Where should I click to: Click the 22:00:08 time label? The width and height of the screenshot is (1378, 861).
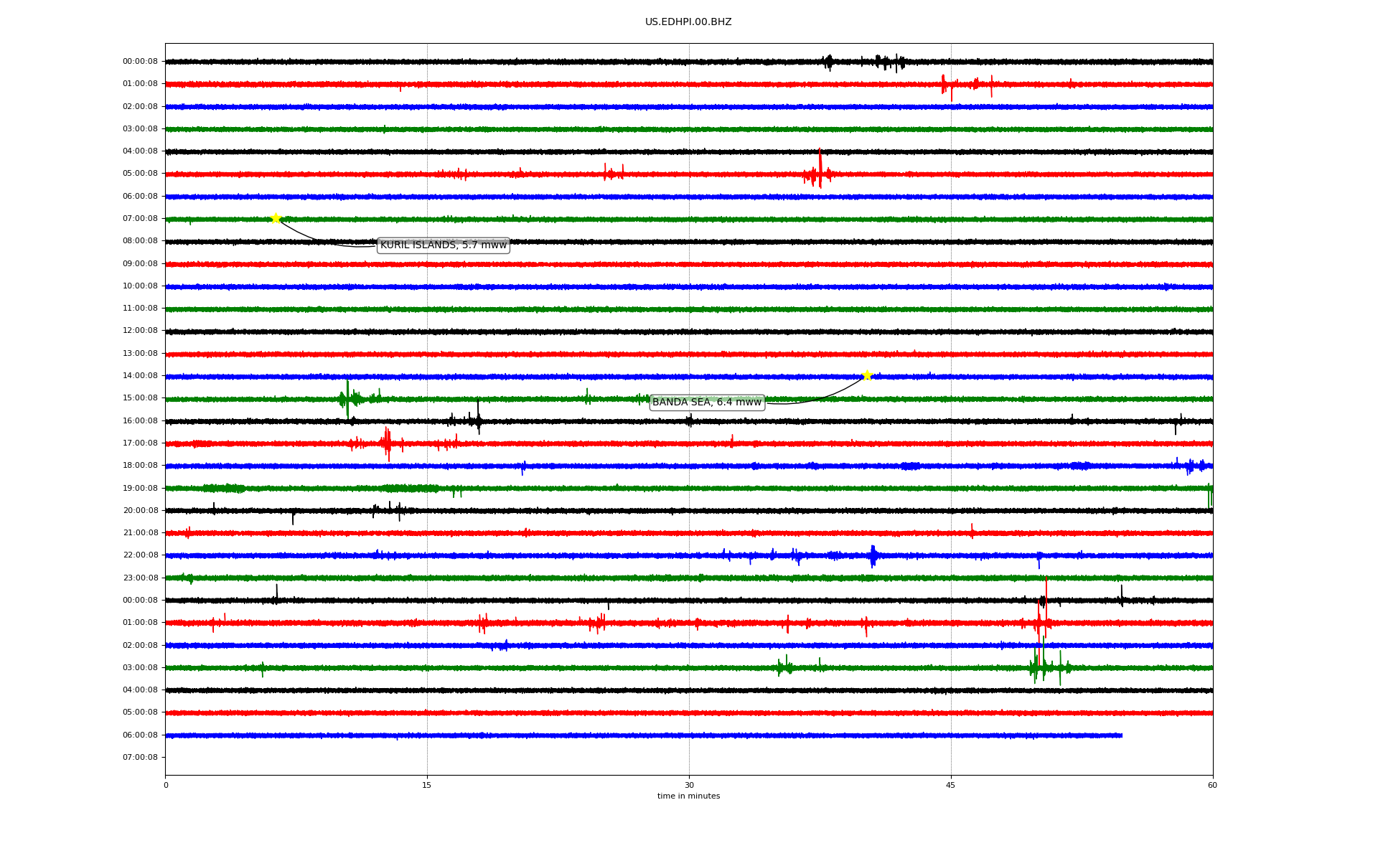(x=140, y=555)
